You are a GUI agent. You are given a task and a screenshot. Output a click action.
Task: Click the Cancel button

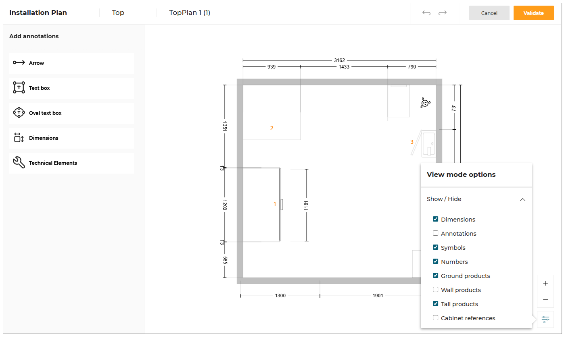[x=489, y=13]
